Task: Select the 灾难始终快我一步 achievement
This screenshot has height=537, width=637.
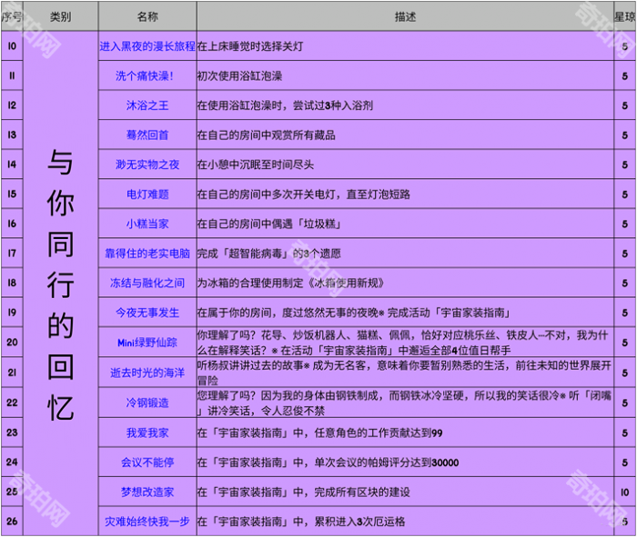Action: (x=147, y=522)
